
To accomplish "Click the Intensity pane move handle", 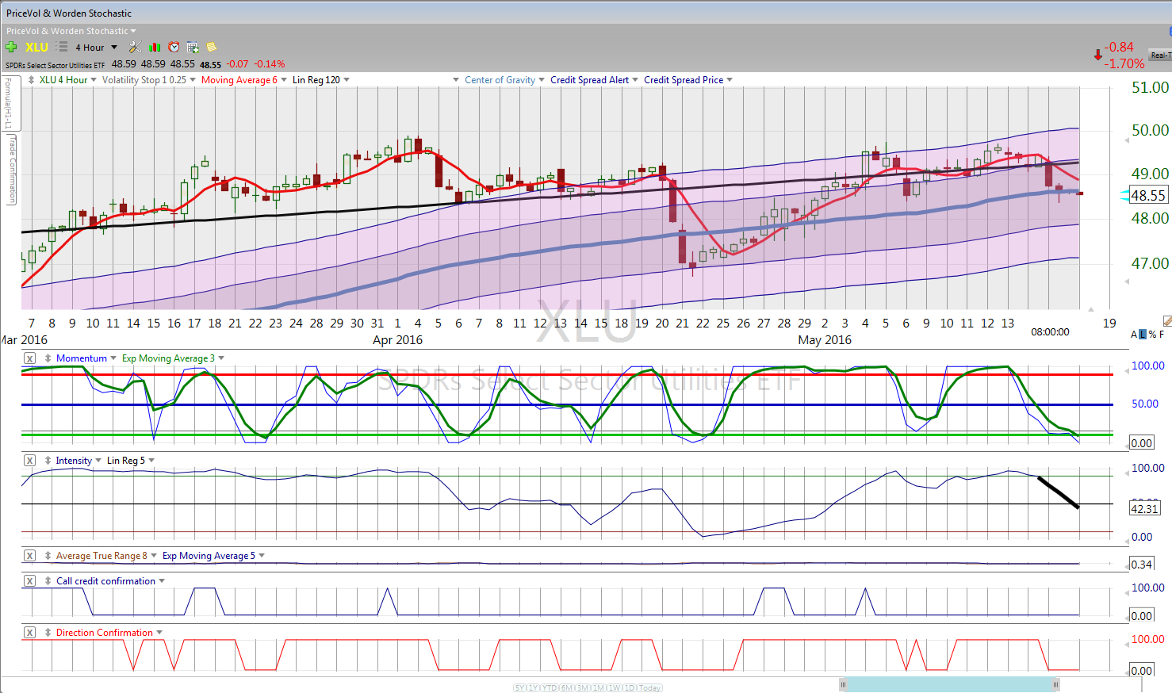I will point(48,461).
